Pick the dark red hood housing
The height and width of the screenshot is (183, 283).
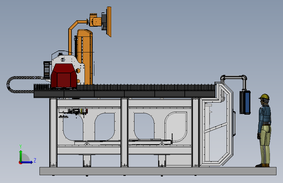tap(64, 76)
